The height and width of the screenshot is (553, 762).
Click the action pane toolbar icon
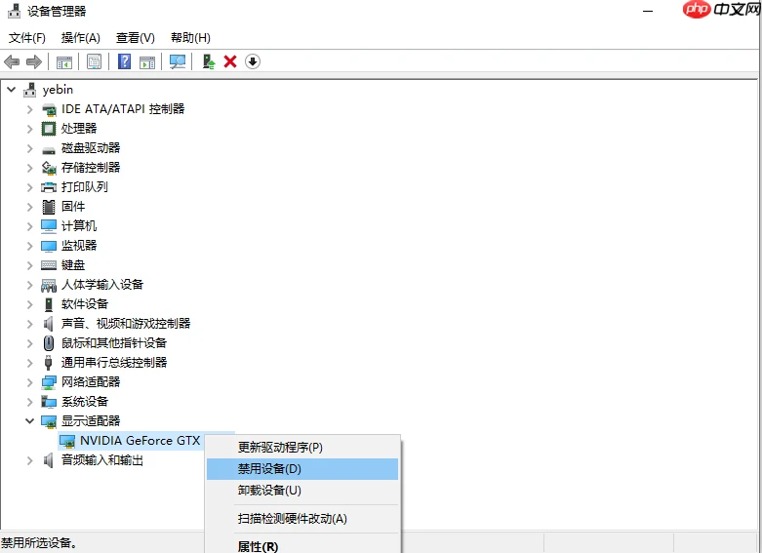(147, 61)
